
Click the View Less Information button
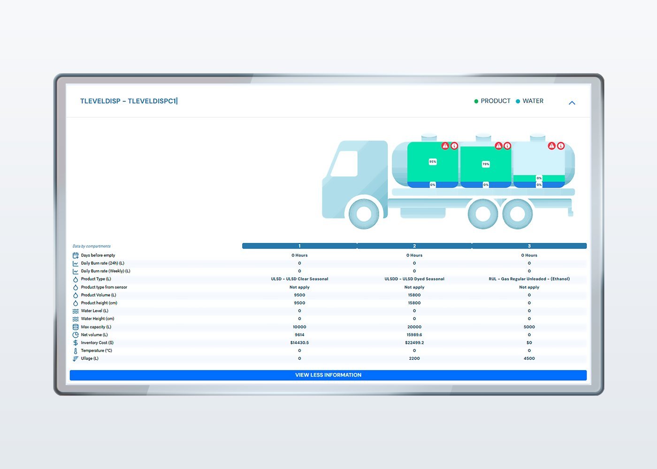(x=328, y=375)
